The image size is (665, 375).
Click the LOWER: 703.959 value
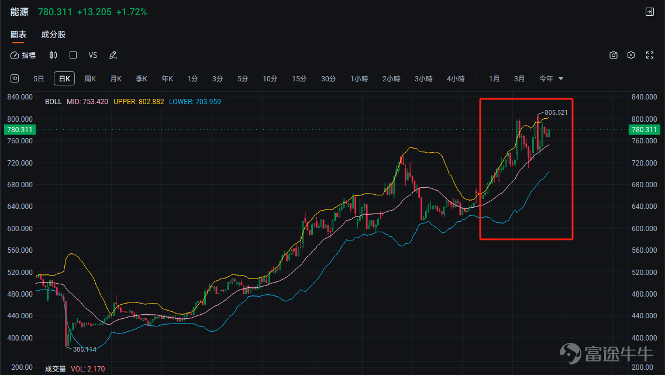pos(195,102)
